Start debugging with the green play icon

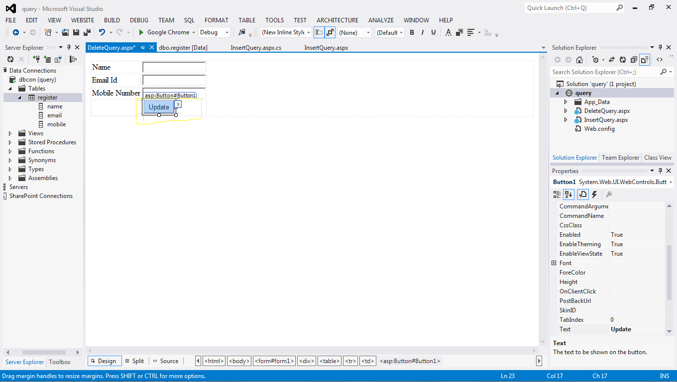(x=141, y=32)
